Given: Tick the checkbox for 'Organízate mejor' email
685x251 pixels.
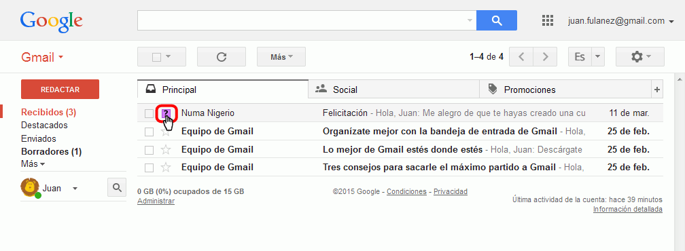Looking at the screenshot, I should pos(149,132).
